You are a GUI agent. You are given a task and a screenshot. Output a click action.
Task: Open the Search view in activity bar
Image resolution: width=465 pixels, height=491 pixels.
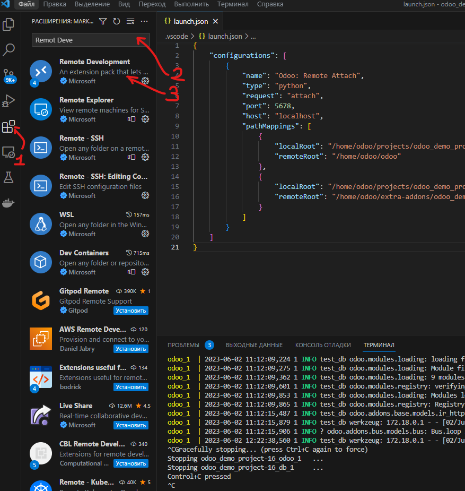coord(8,49)
